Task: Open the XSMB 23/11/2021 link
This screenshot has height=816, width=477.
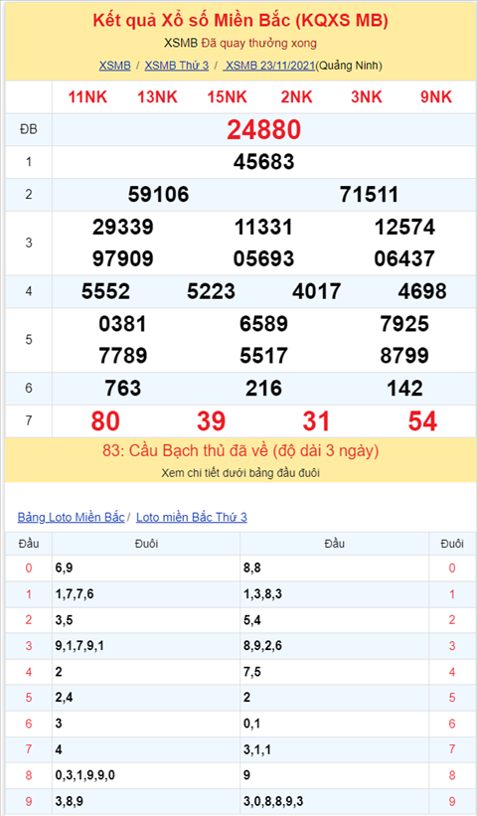Action: pyautogui.click(x=269, y=66)
